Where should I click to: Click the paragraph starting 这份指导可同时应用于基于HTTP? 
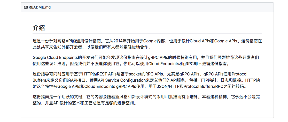click(146, 80)
